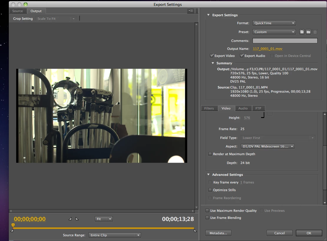Click the Delete Preset trash icon
This screenshot has width=327, height=241.
point(315,32)
